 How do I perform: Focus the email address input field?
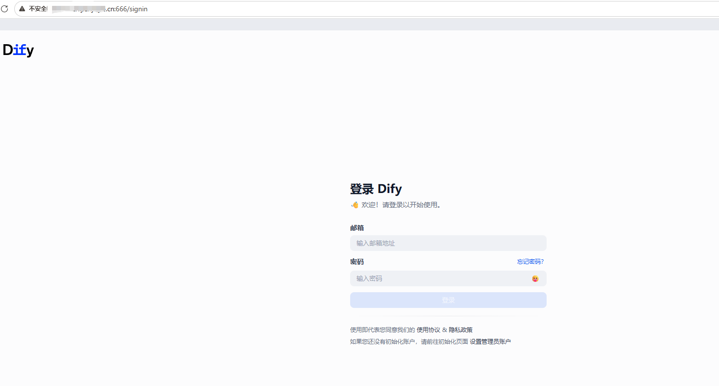pos(448,243)
